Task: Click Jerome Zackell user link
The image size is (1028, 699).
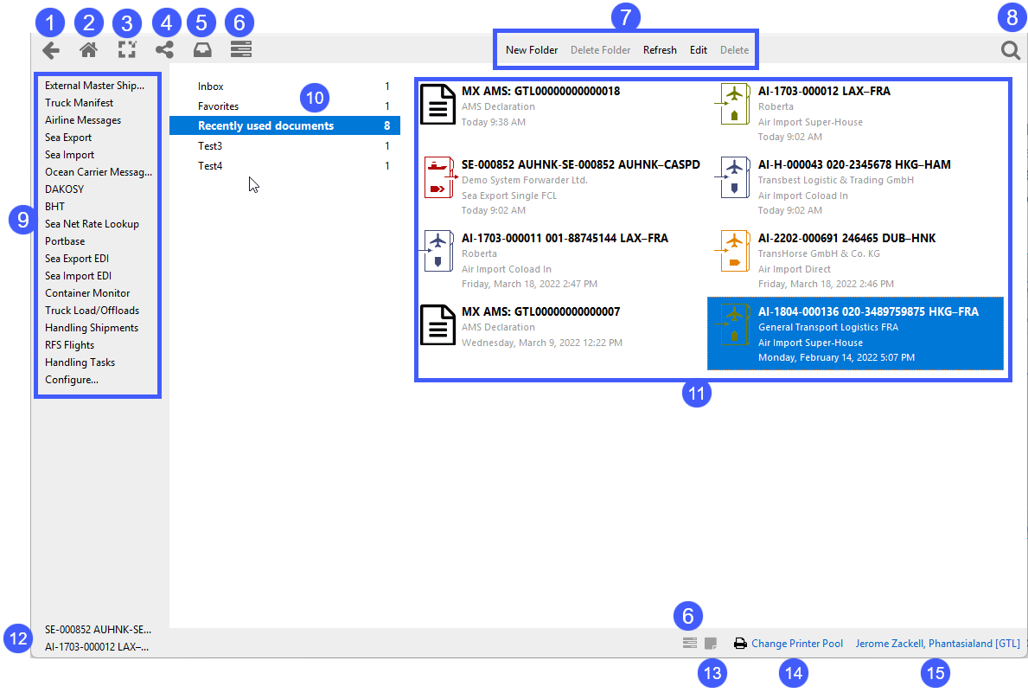Action: tap(937, 644)
